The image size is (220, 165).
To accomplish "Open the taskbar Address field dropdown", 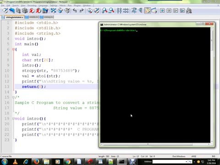I will [x=186, y=162].
